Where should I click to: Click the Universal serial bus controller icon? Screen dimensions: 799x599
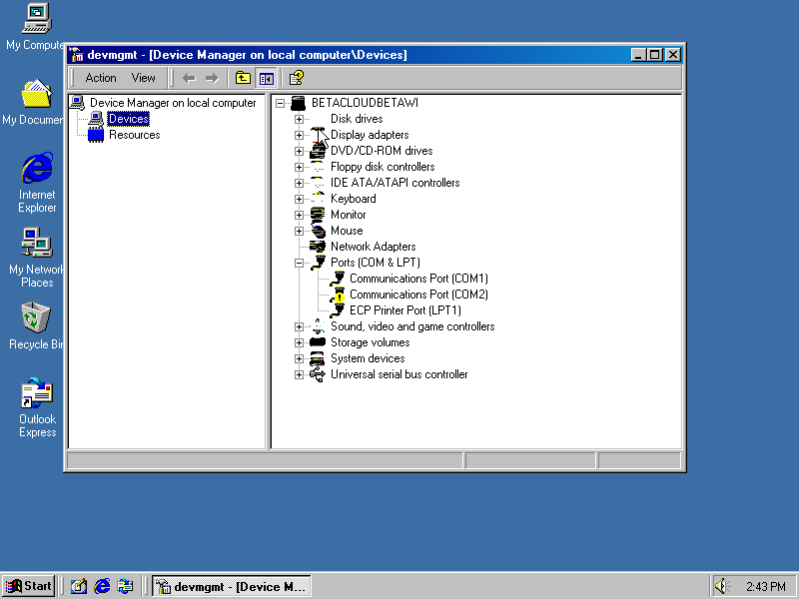(x=318, y=374)
